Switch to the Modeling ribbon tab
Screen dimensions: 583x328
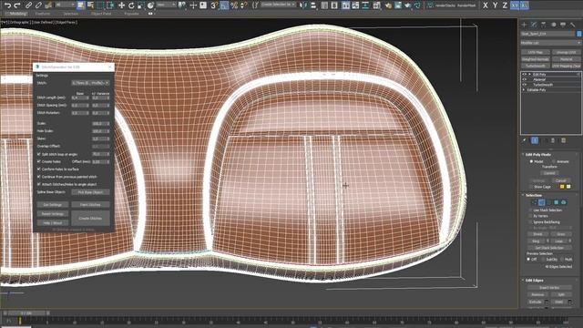(17, 14)
